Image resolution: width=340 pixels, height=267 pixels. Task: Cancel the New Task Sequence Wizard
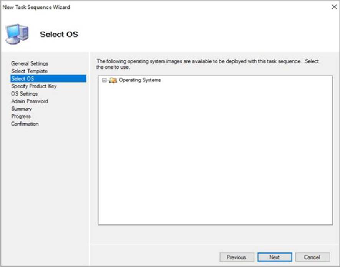312,257
